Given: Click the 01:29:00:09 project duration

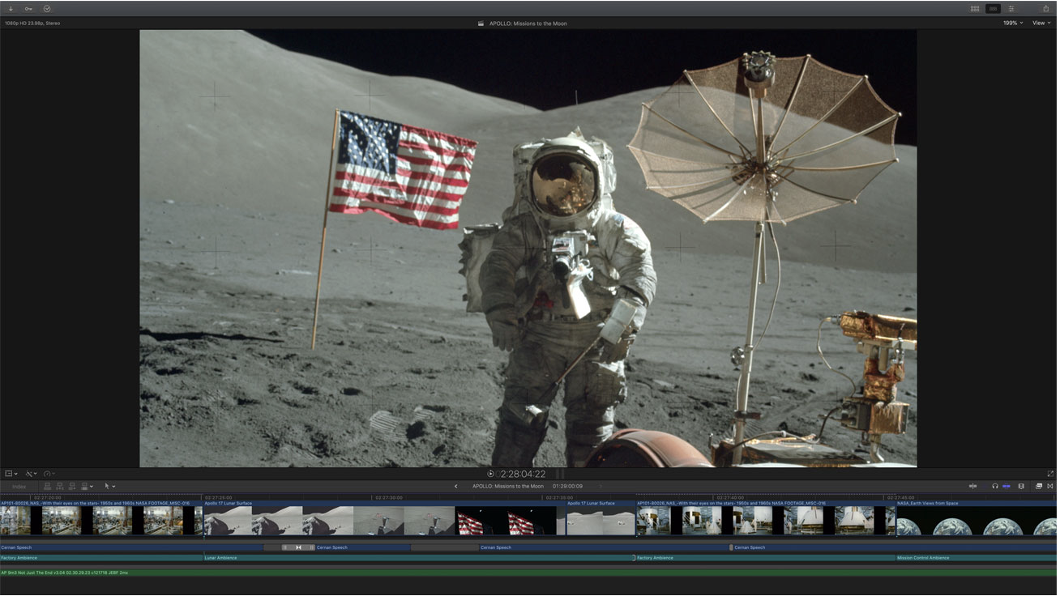Looking at the screenshot, I should [567, 487].
